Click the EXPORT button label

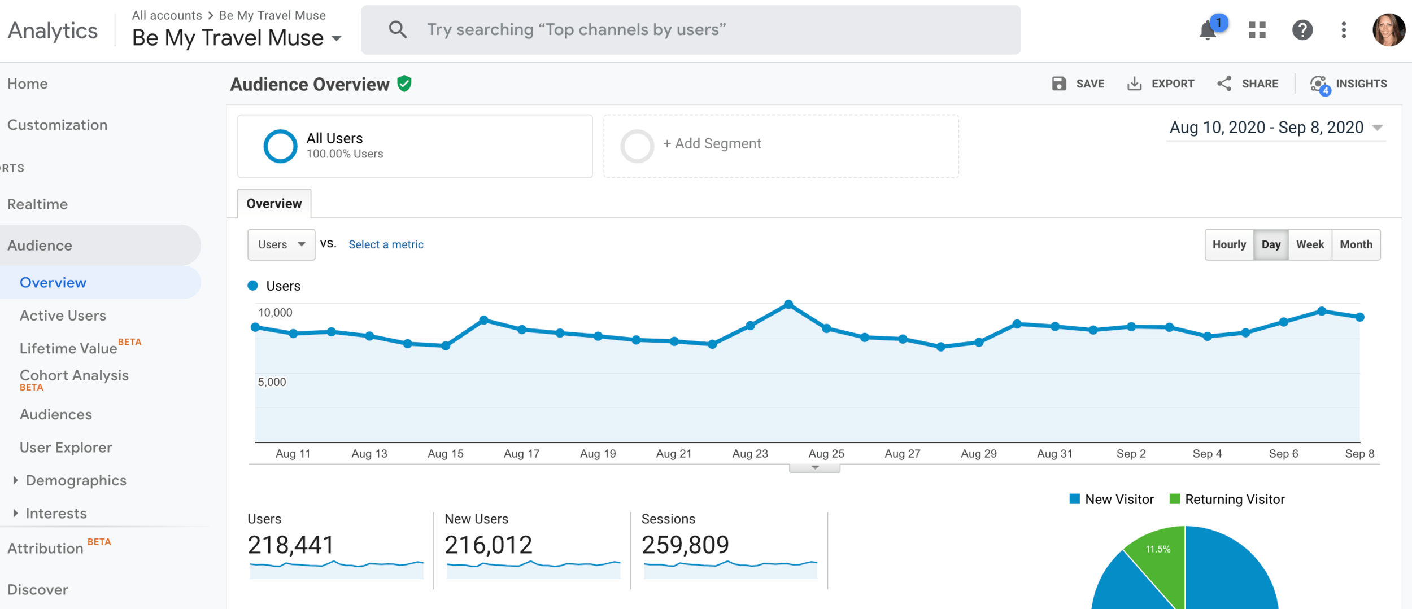coord(1173,84)
